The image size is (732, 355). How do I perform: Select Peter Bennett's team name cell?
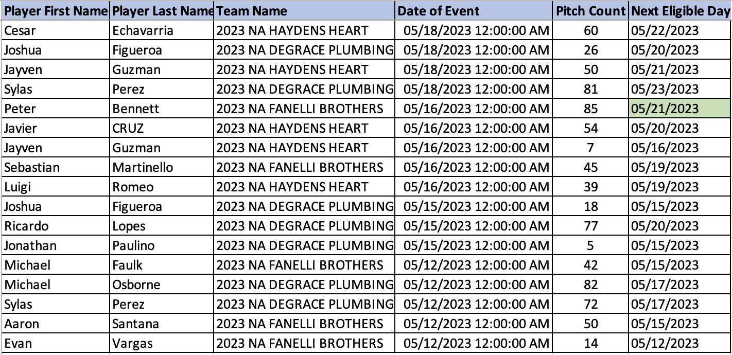click(x=305, y=109)
